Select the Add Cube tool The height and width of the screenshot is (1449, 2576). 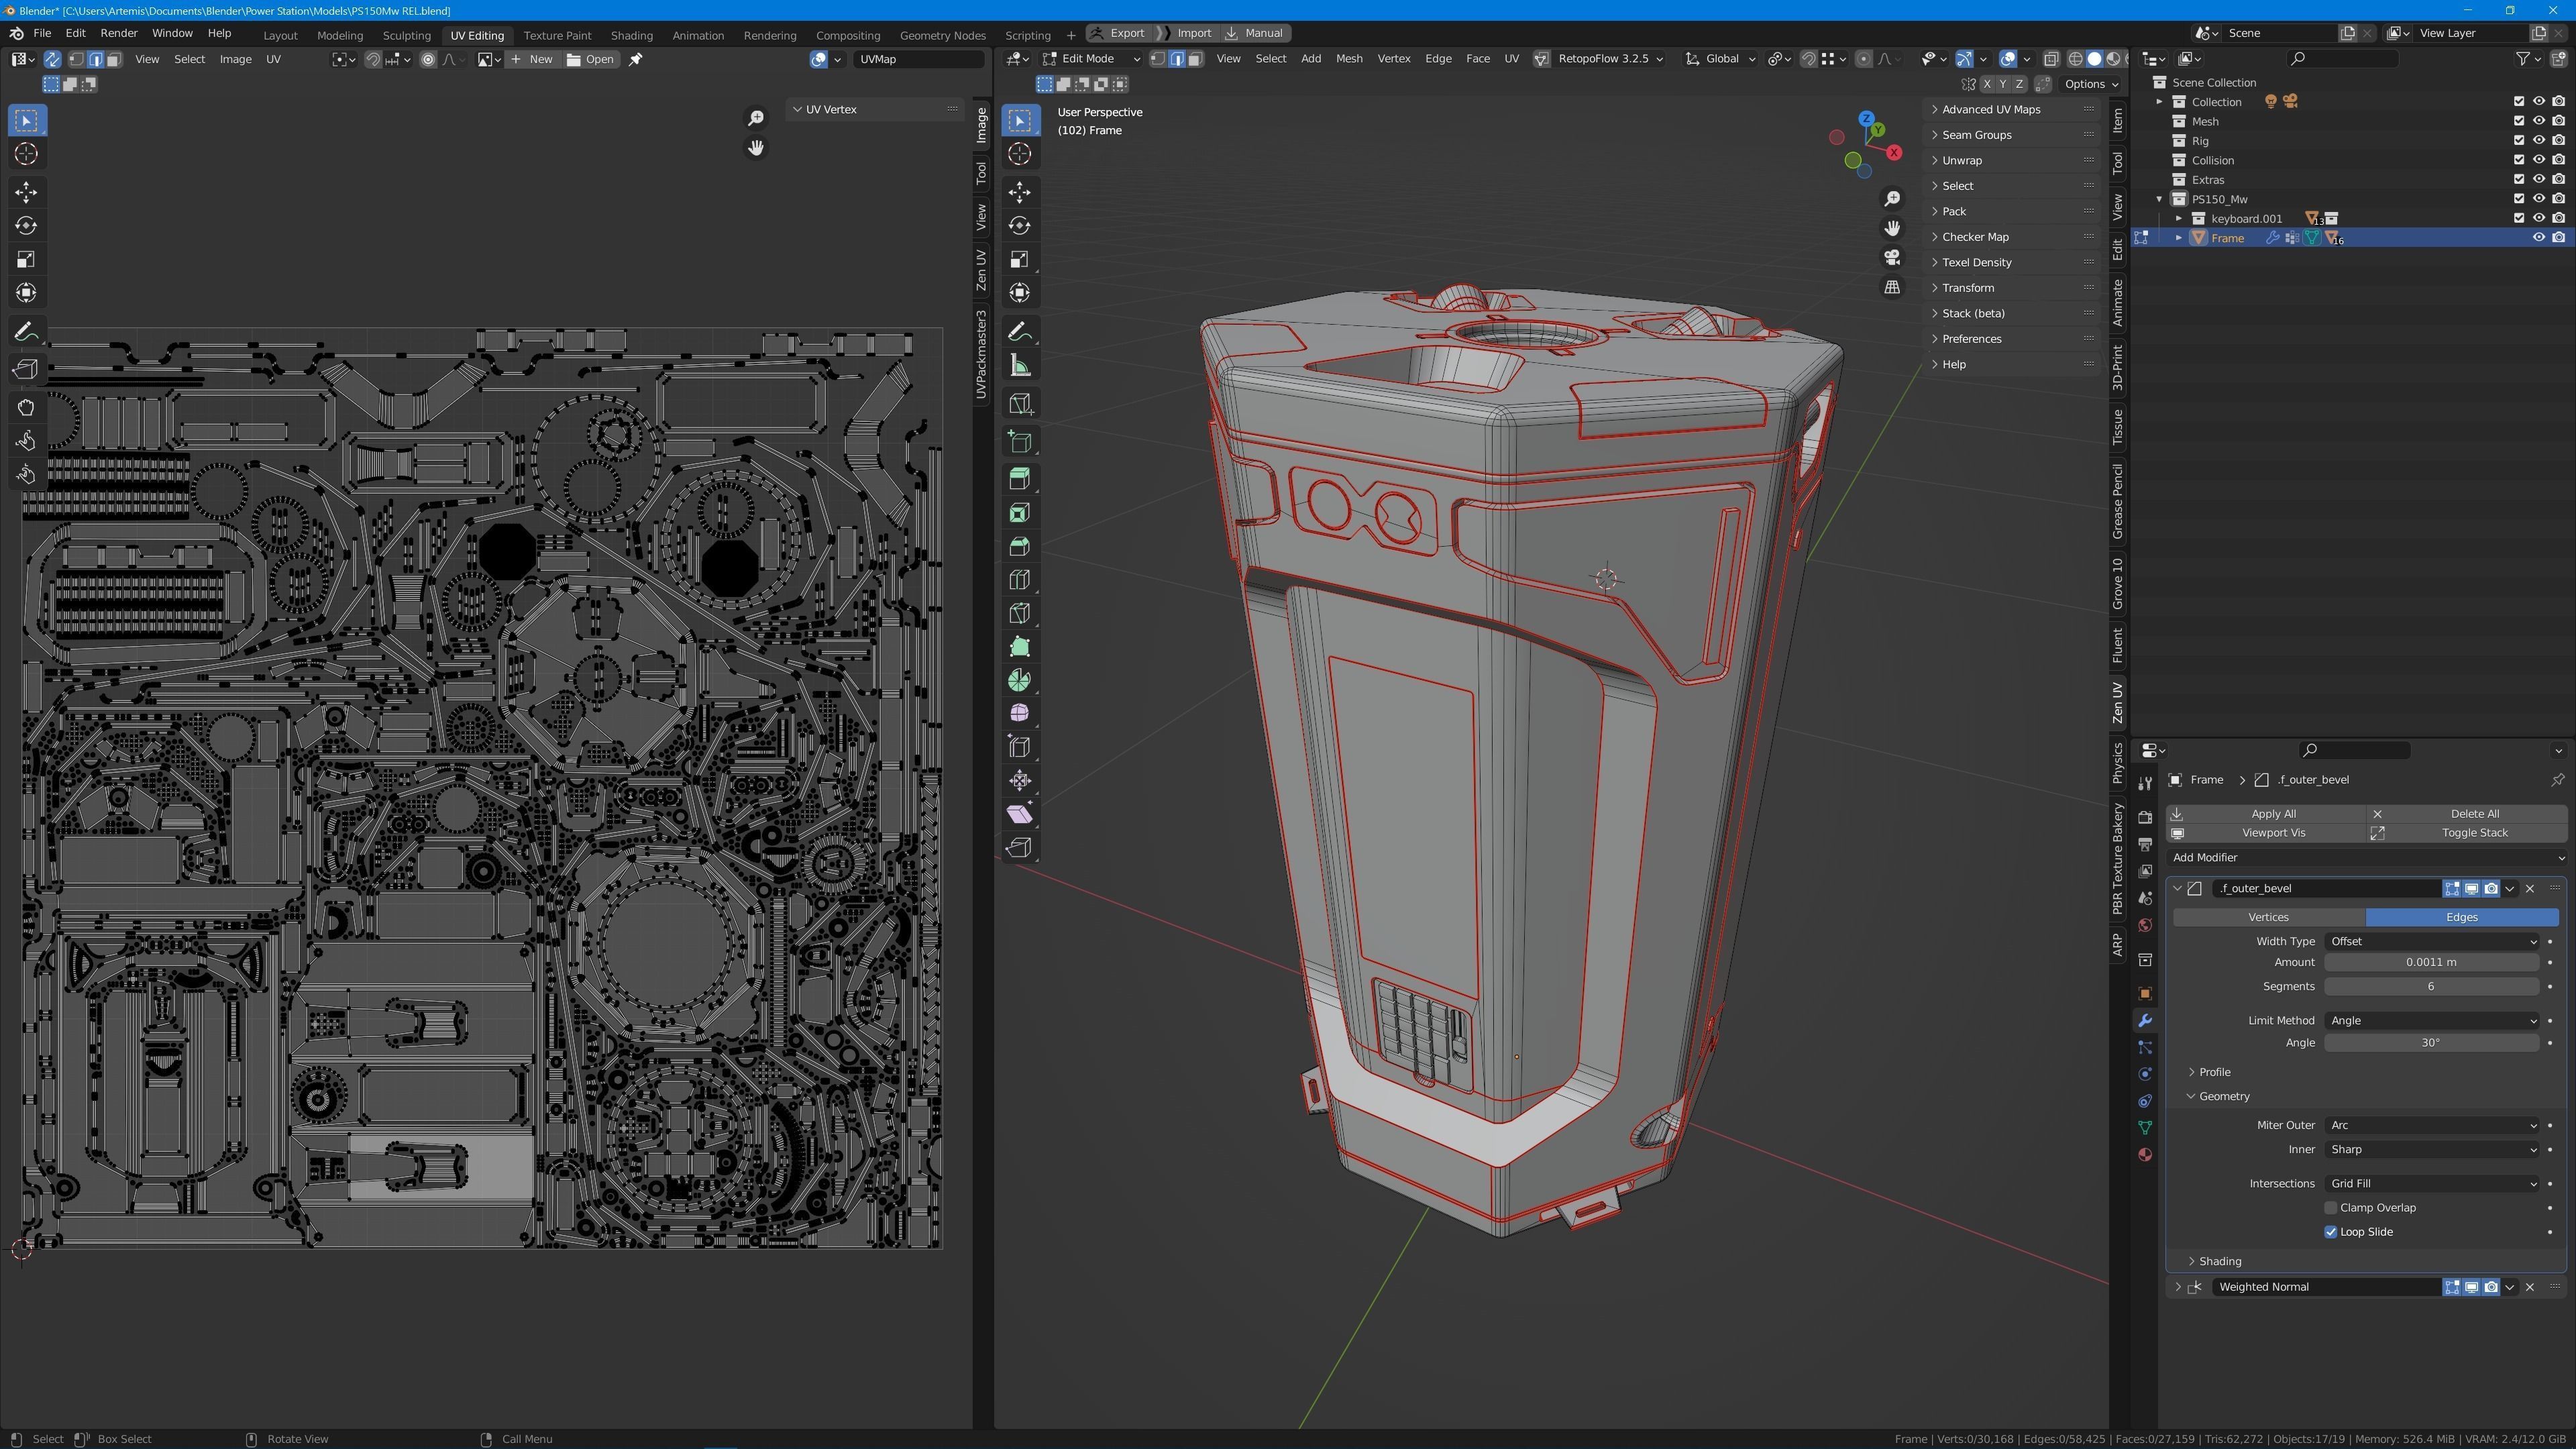(1019, 441)
